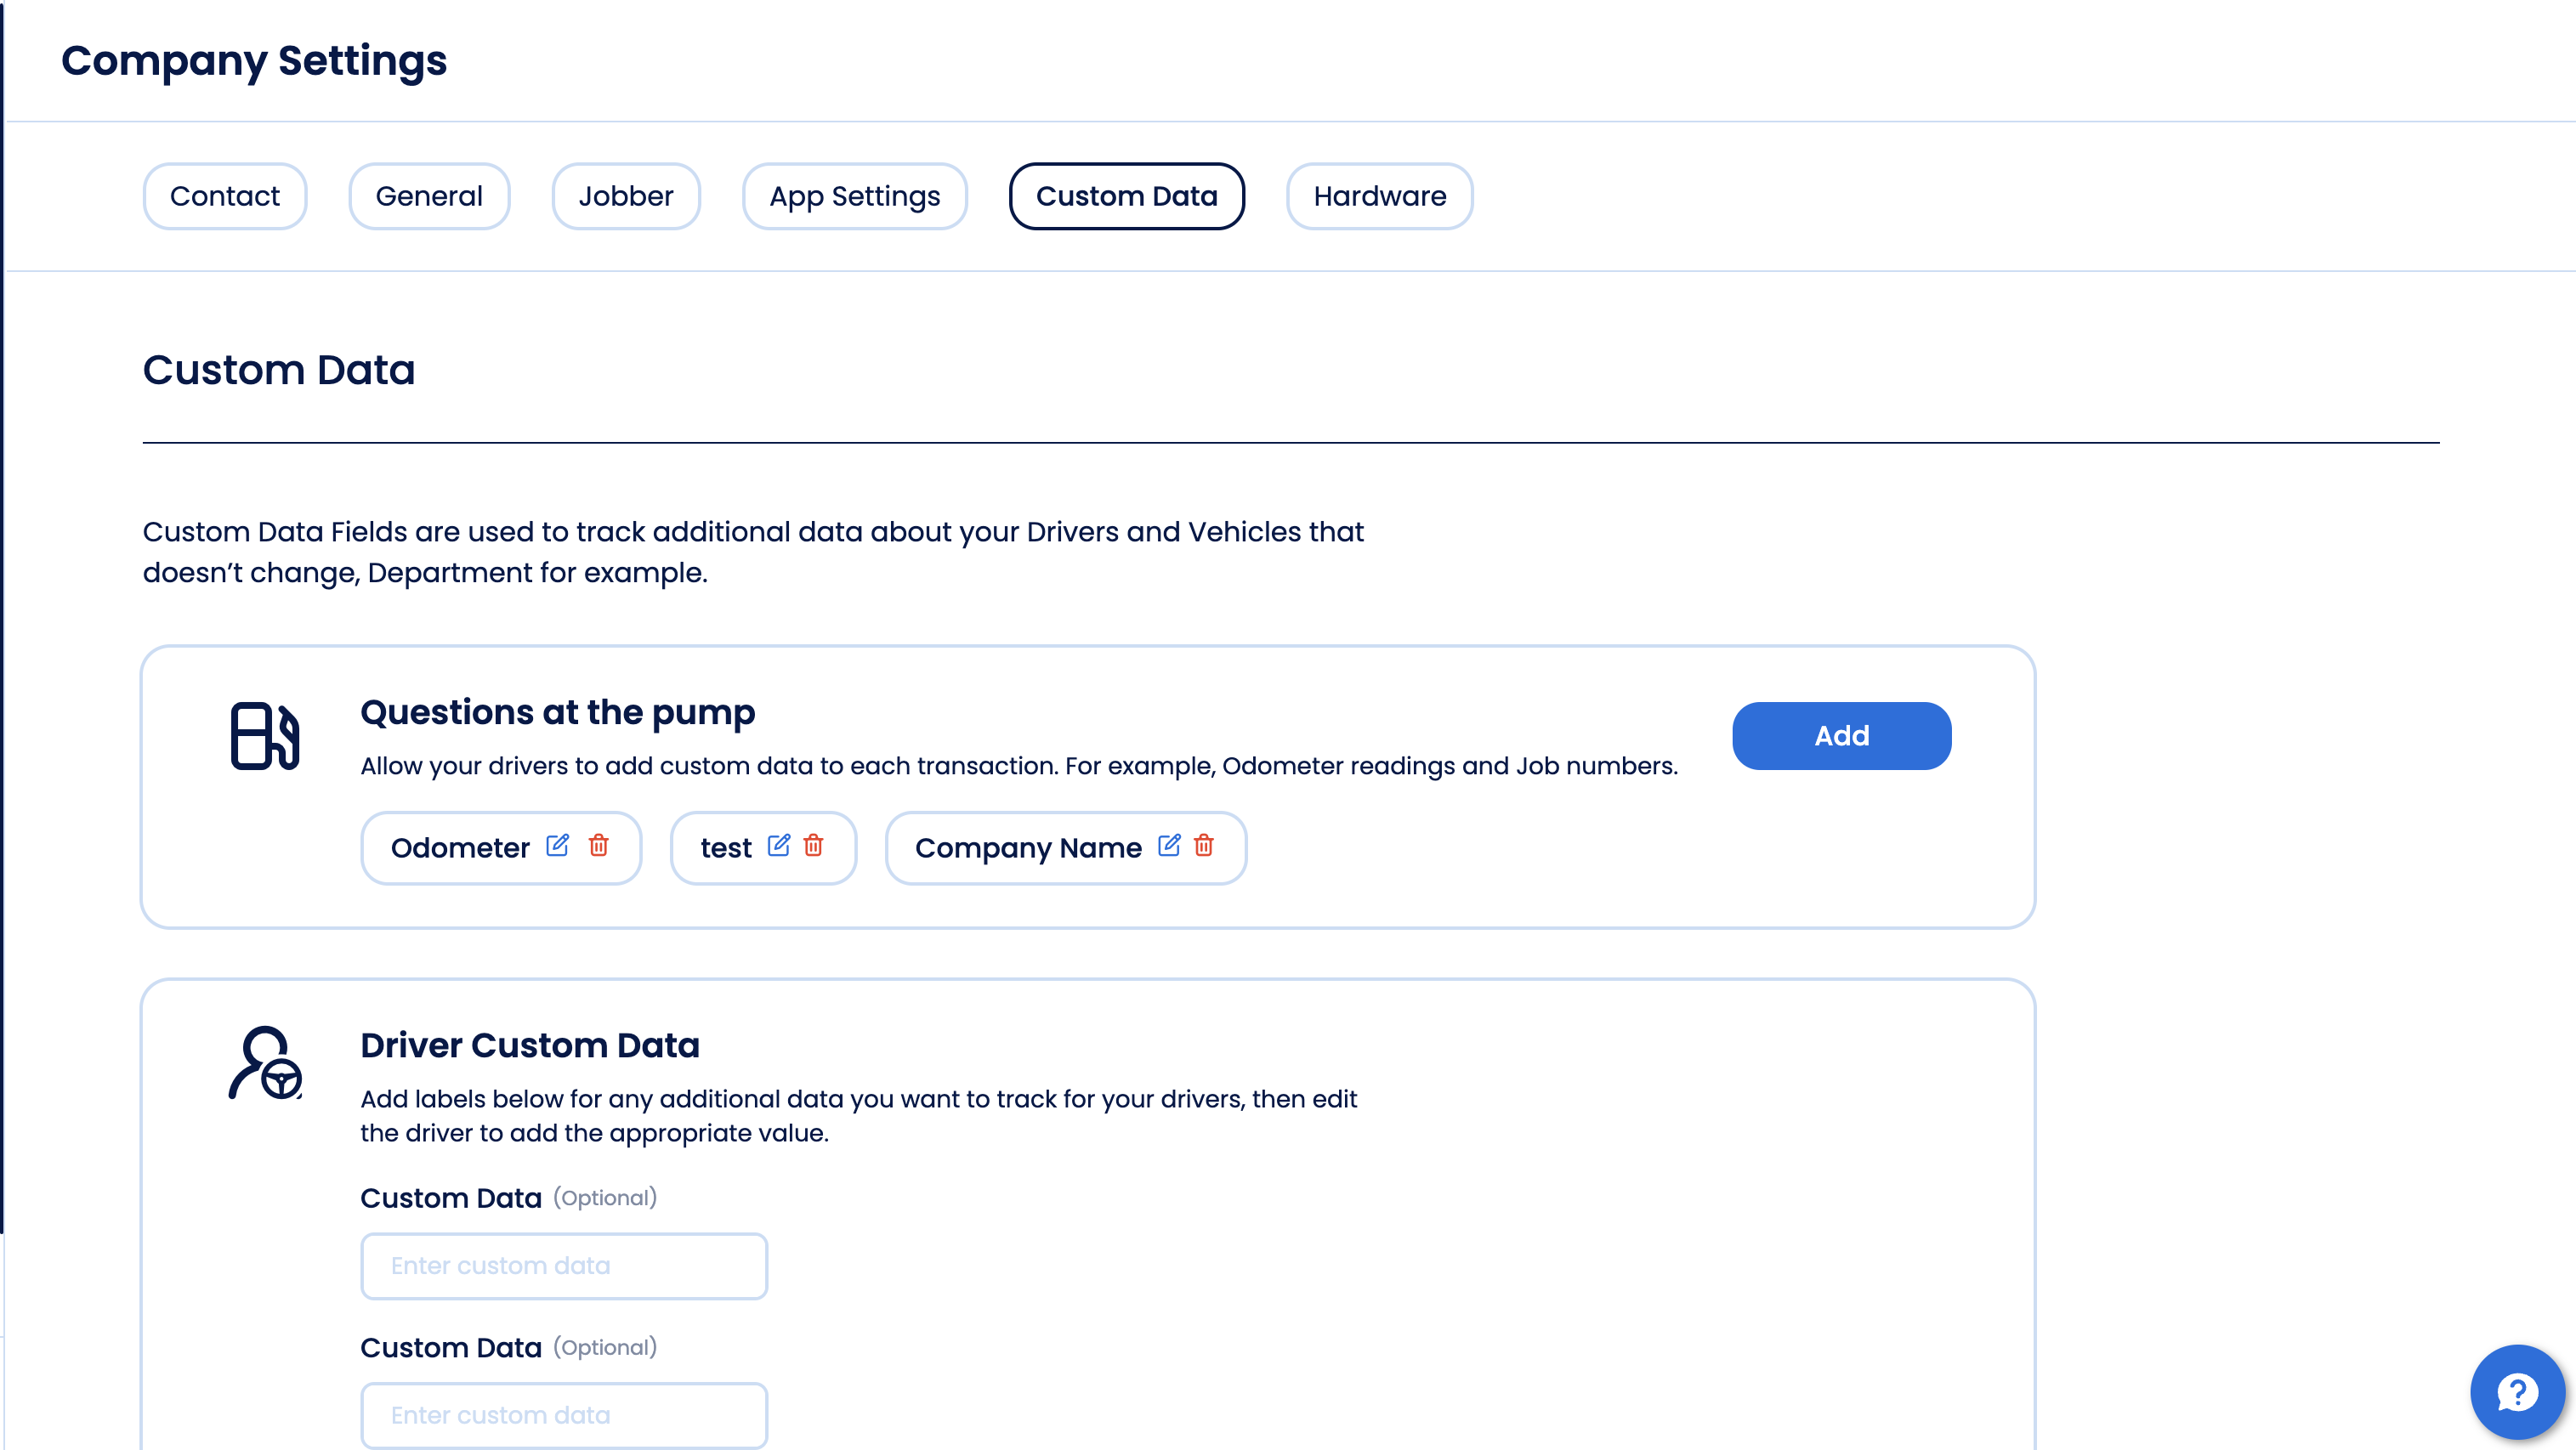2576x1450 pixels.
Task: Click the Company Settings page title
Action: coord(254,61)
